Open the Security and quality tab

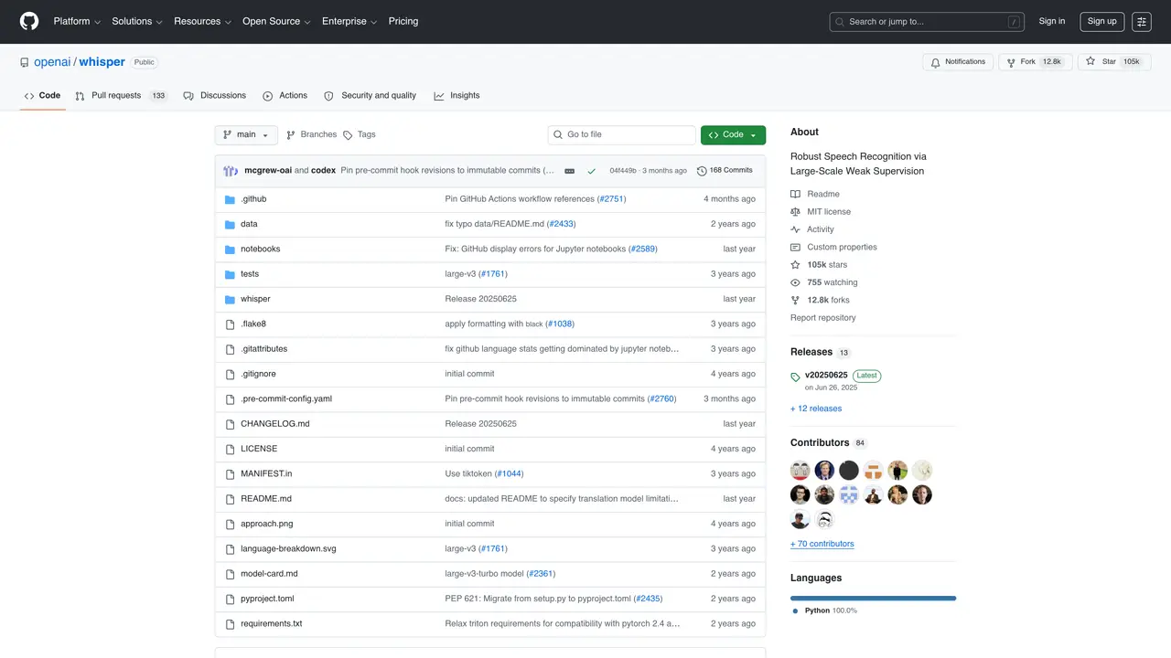point(371,96)
